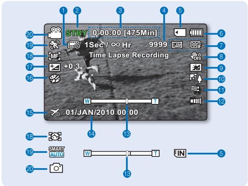The height and width of the screenshot is (186, 248).
Task: Click the Time Lapse Recording label
Action: click(129, 55)
